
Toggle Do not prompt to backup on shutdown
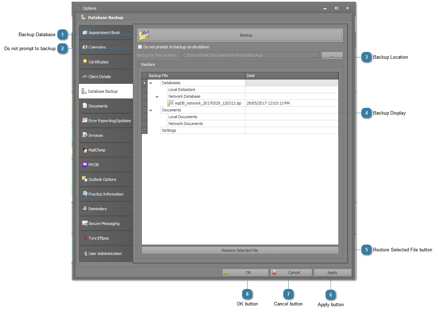[140, 47]
